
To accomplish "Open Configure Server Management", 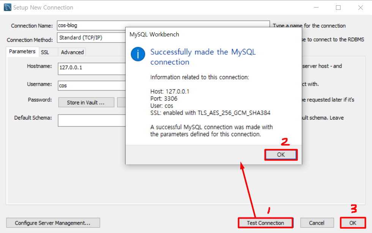I will [53, 223].
